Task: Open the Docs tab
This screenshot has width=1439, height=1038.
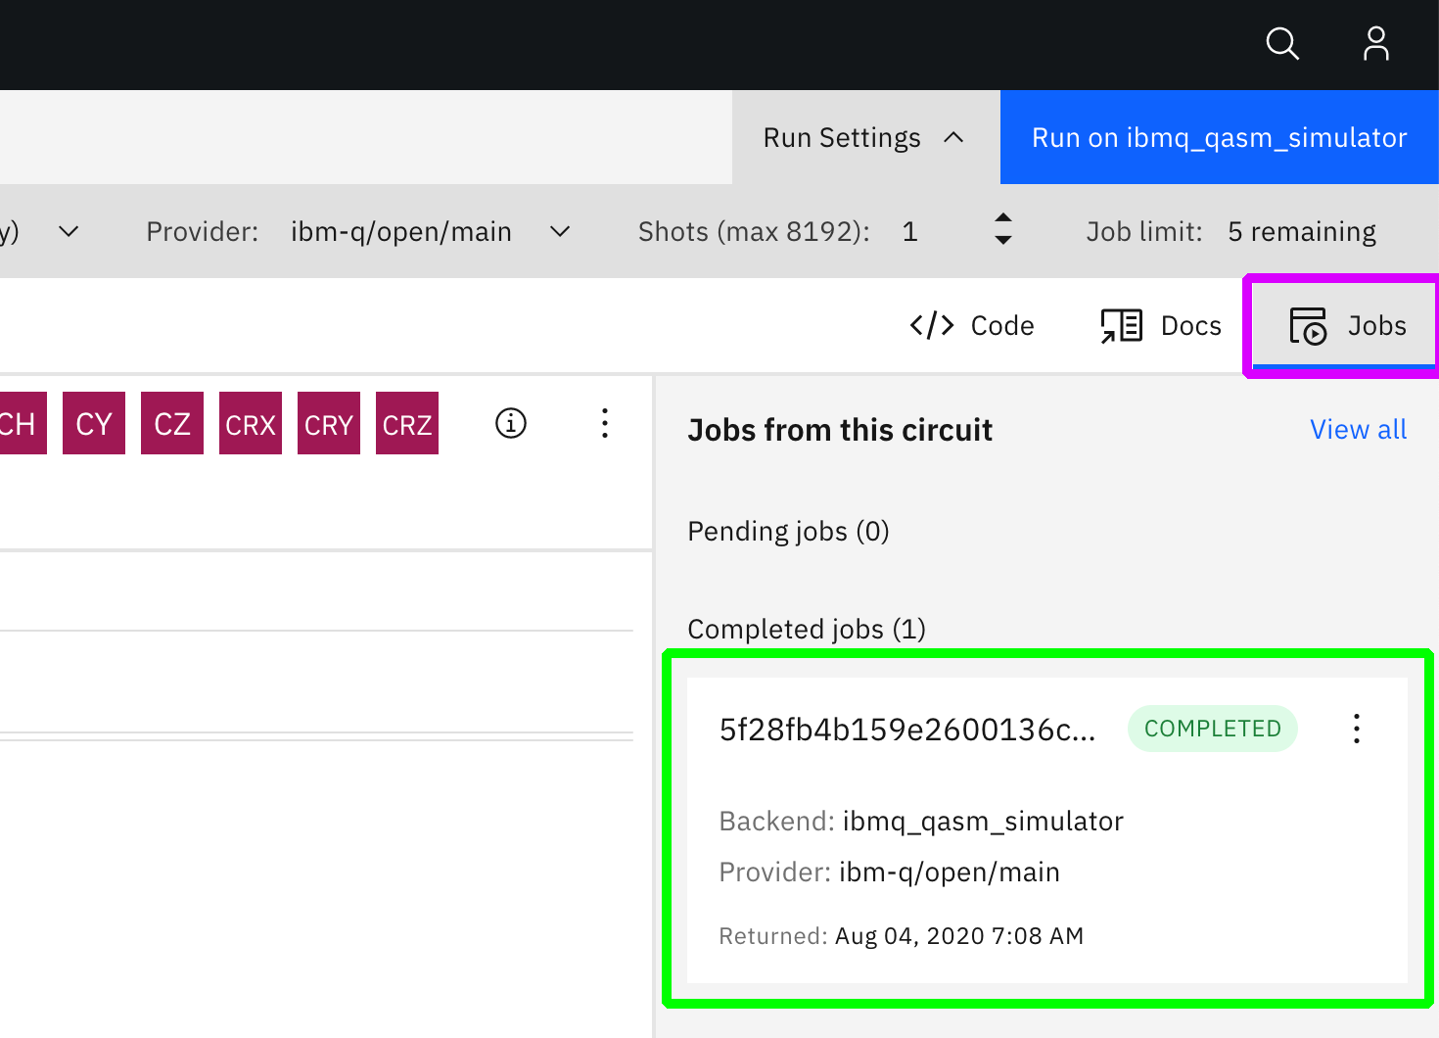Action: tap(1161, 325)
